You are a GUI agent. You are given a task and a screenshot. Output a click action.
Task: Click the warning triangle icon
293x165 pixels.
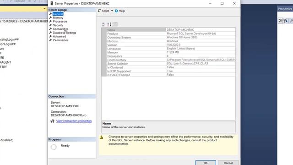point(102,137)
